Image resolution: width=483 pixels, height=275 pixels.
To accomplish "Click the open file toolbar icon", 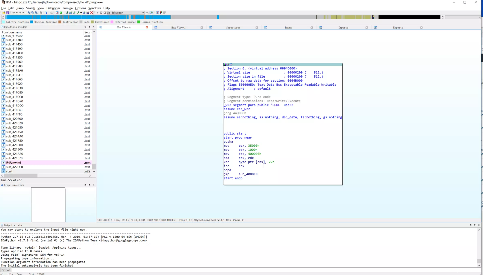I will [4, 13].
